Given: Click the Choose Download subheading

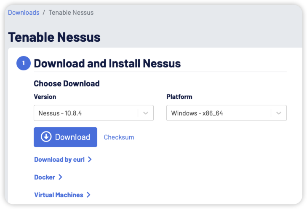Looking at the screenshot, I should [x=67, y=83].
